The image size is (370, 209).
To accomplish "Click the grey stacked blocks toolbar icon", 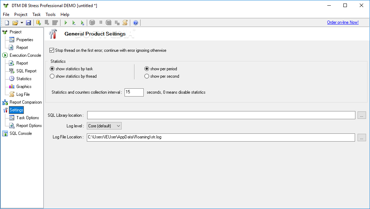I will (x=117, y=23).
